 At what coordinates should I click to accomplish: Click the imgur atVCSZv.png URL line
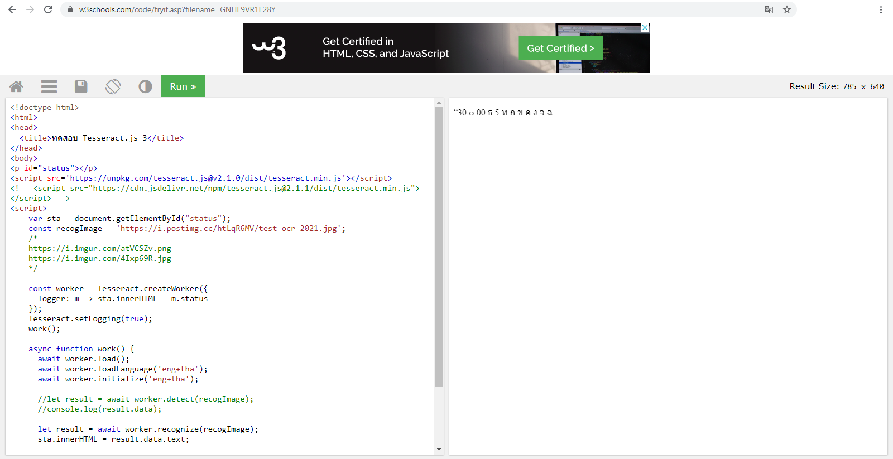tap(100, 248)
